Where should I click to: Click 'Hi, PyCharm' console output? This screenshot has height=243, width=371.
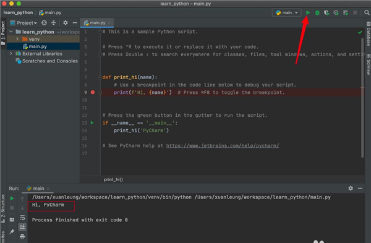point(48,205)
